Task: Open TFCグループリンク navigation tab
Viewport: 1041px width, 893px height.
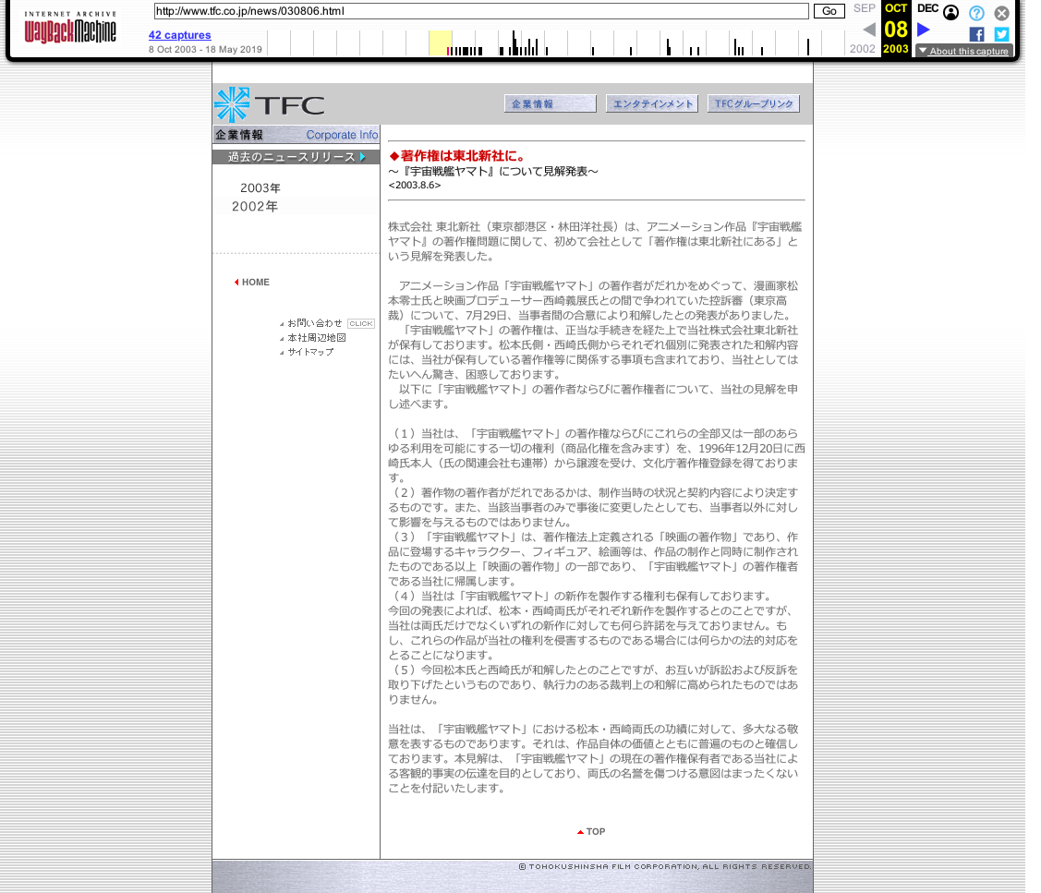Action: (x=754, y=104)
